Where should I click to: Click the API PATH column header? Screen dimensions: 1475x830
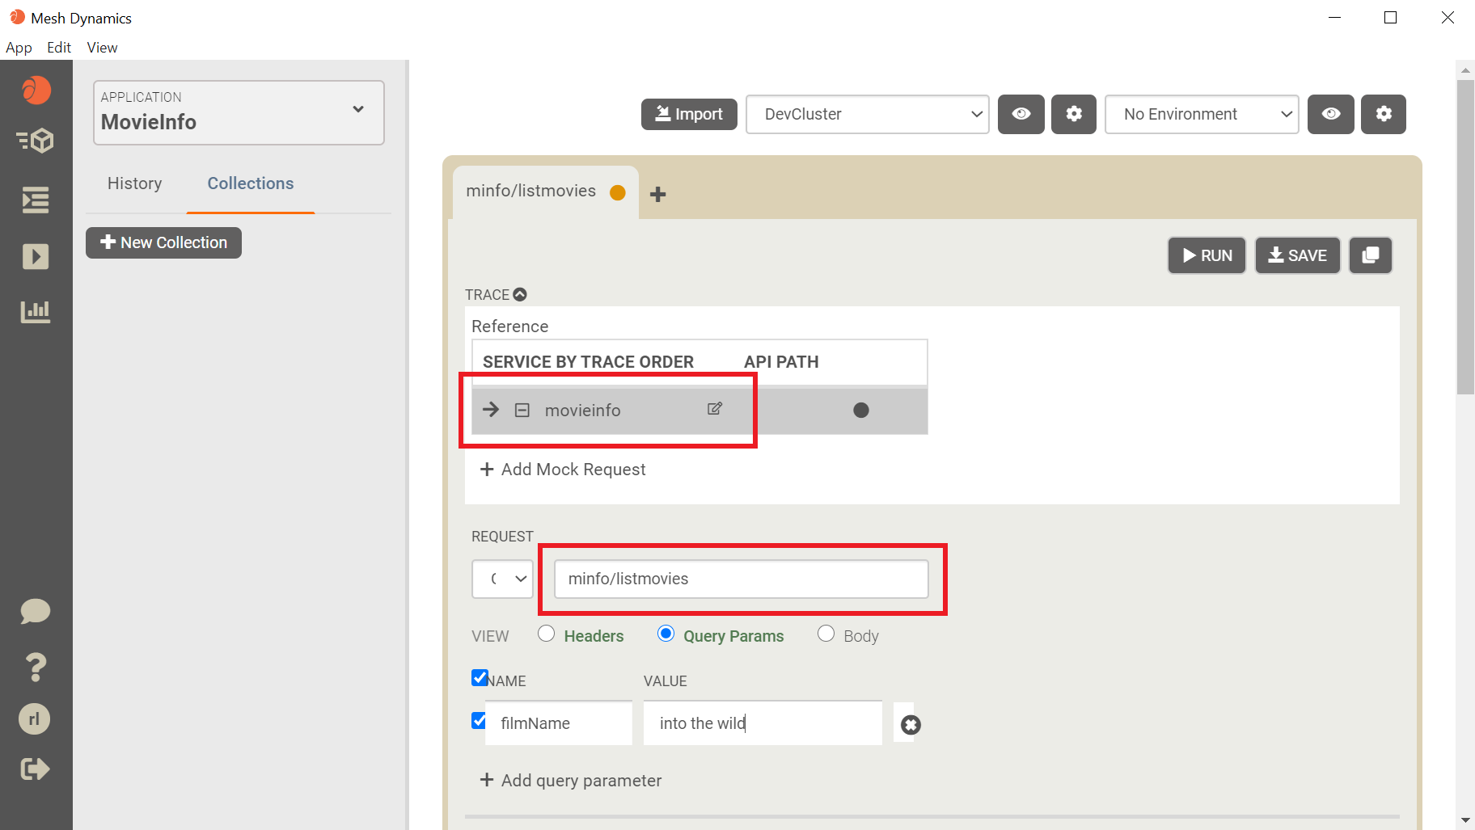(781, 362)
